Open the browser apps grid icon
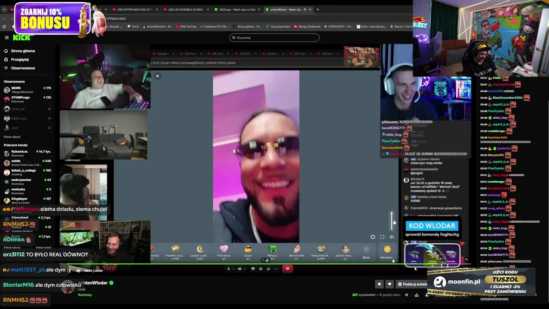This screenshot has height=309, width=549. (4, 27)
